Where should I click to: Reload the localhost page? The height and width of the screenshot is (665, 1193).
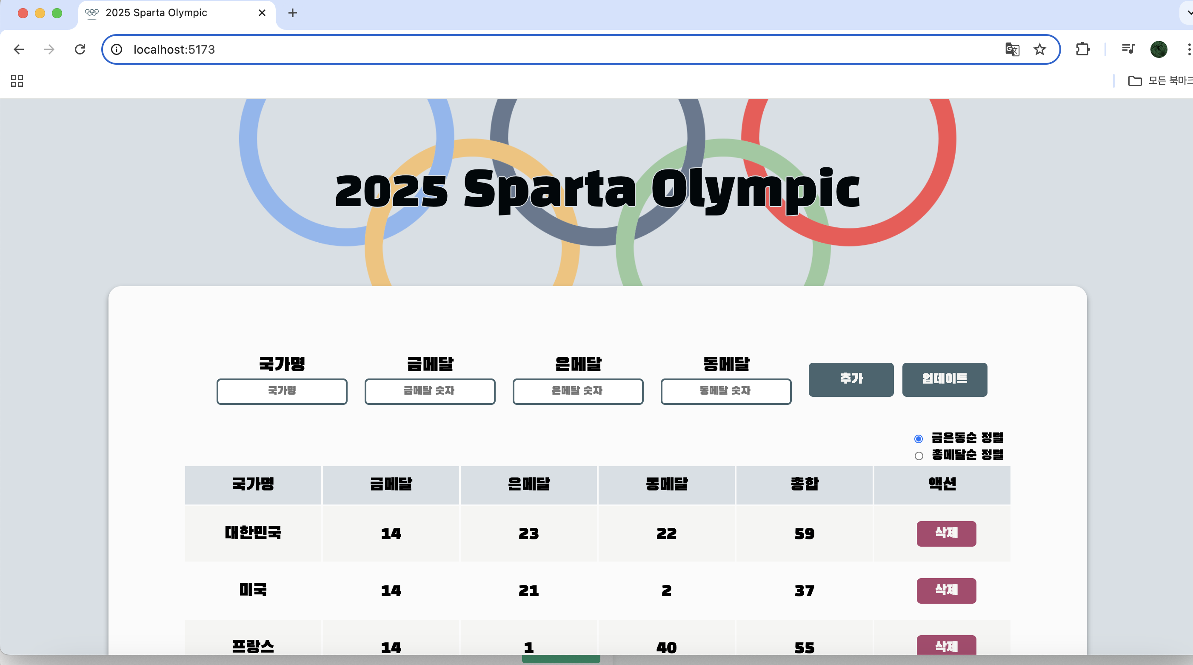[80, 49]
